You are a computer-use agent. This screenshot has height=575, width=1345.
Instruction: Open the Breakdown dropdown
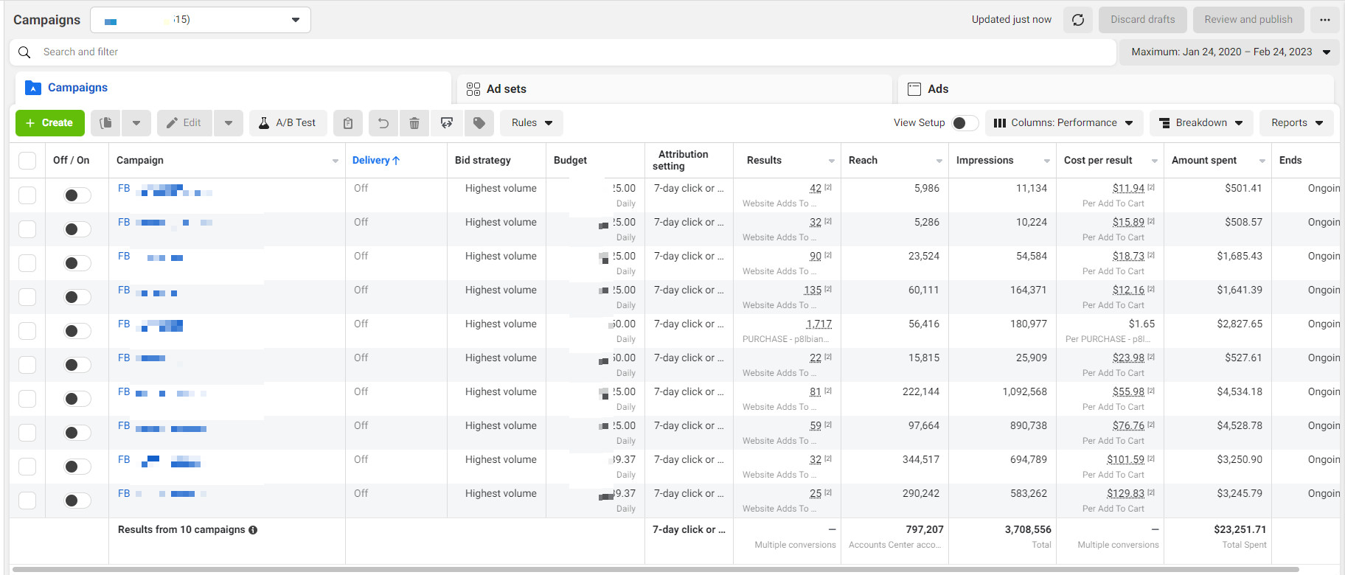coord(1201,123)
